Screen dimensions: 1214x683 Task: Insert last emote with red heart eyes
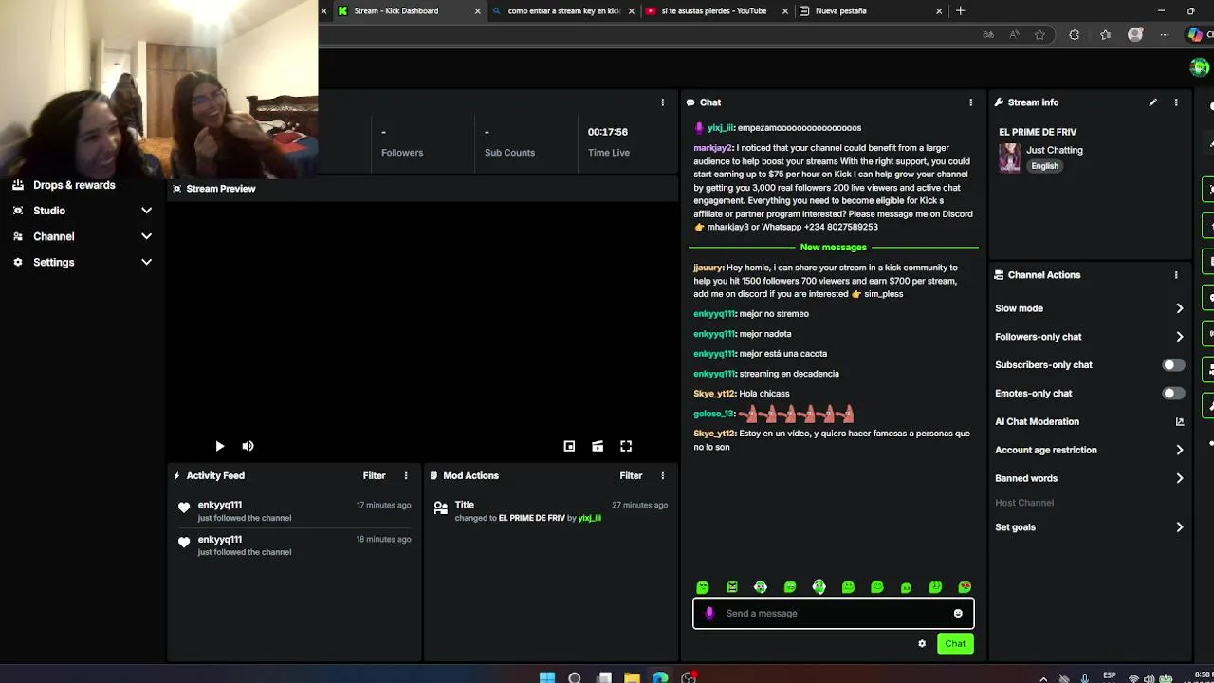coord(965,587)
